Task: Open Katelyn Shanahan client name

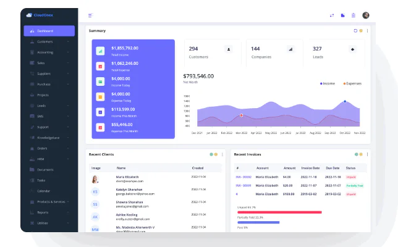Action: point(129,190)
